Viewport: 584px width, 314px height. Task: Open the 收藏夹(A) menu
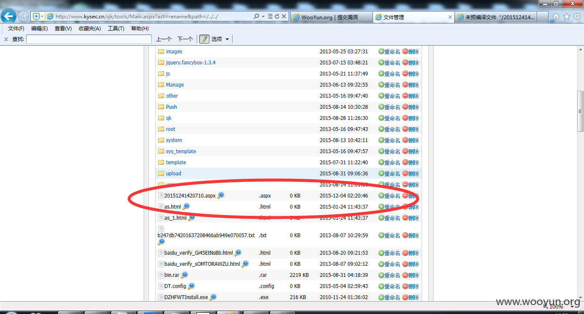pyautogui.click(x=90, y=29)
